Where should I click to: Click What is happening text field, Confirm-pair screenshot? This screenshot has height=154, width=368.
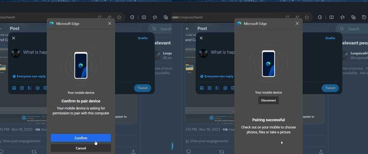tap(35, 52)
